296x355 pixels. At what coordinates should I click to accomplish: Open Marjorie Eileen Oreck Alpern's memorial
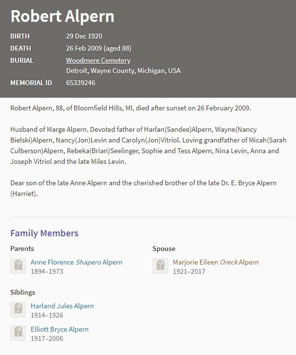click(x=215, y=262)
